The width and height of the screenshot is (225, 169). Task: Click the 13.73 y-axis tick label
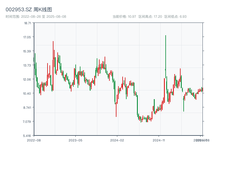[28, 65]
